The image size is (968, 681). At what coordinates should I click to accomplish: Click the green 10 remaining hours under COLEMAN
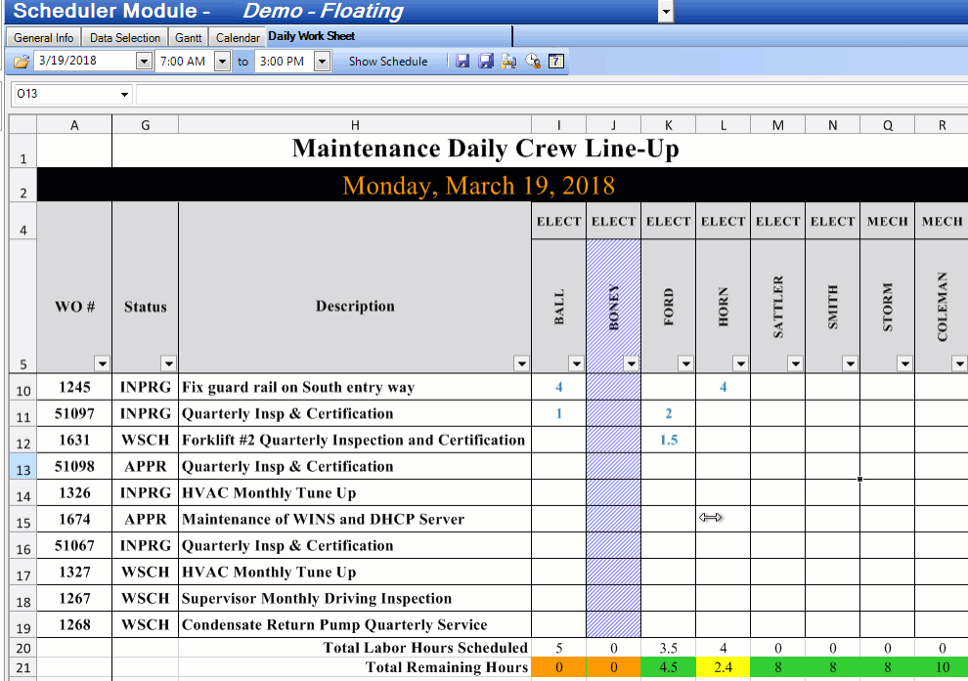coord(942,666)
